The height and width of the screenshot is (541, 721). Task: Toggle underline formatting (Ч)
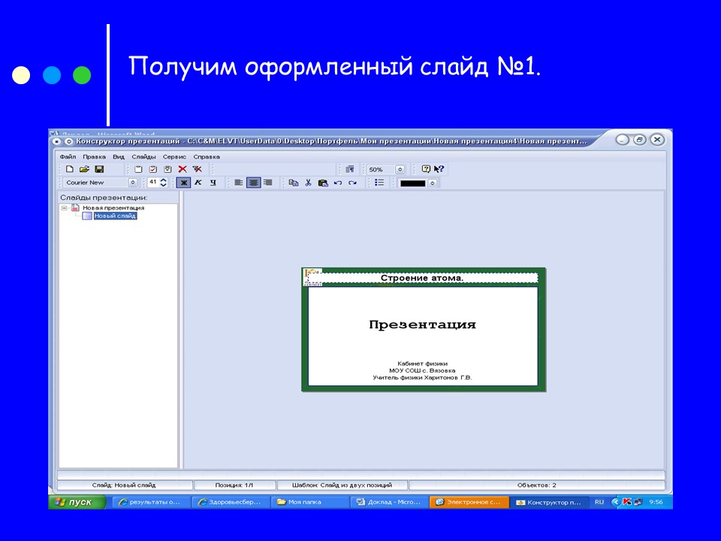pyautogui.click(x=213, y=183)
